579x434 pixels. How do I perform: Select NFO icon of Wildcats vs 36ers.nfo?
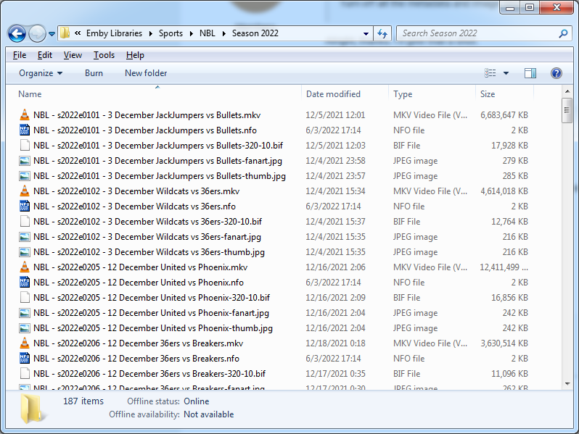[x=25, y=206]
